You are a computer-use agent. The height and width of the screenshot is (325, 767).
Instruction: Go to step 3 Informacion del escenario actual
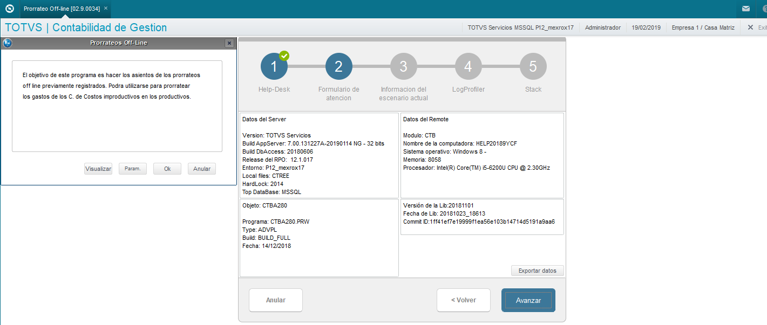click(x=404, y=66)
